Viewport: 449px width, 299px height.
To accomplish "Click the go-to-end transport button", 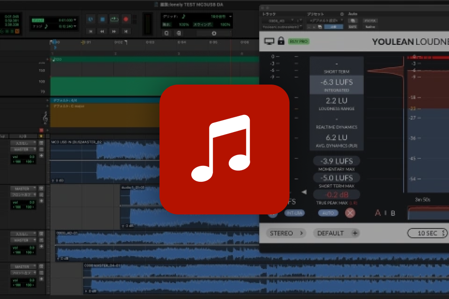I will coord(126,31).
